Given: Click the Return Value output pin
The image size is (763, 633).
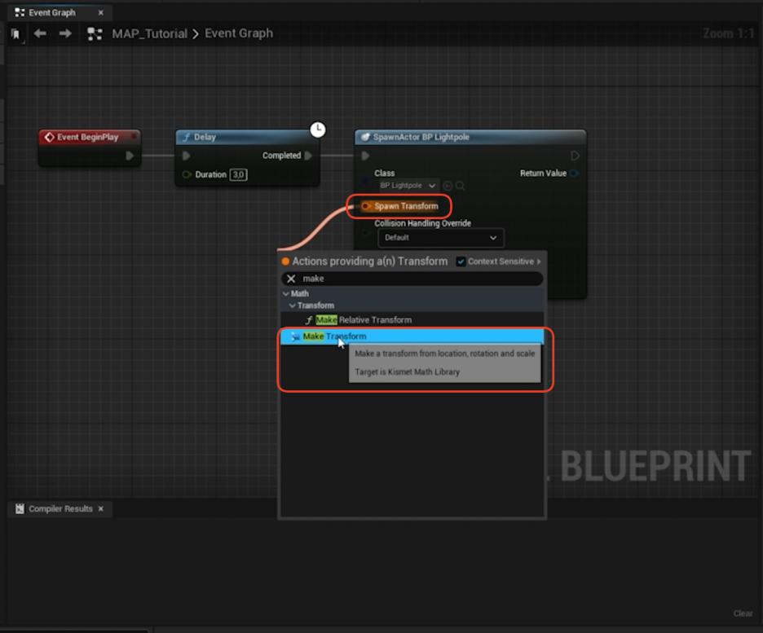Looking at the screenshot, I should (575, 173).
